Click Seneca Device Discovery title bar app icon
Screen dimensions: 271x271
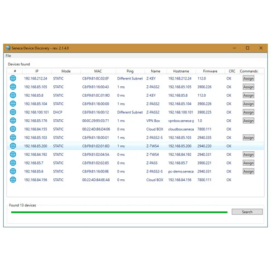tap(8, 48)
